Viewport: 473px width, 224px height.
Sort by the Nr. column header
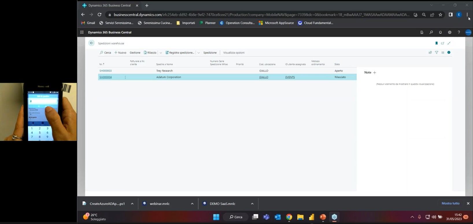101,64
